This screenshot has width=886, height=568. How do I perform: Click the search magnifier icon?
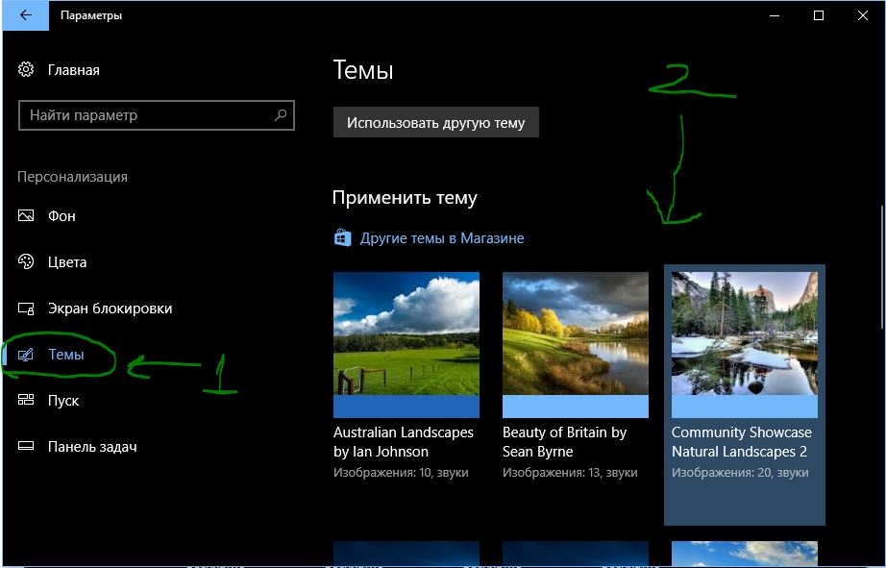(281, 115)
